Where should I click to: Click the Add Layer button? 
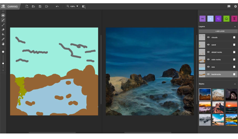point(218,31)
